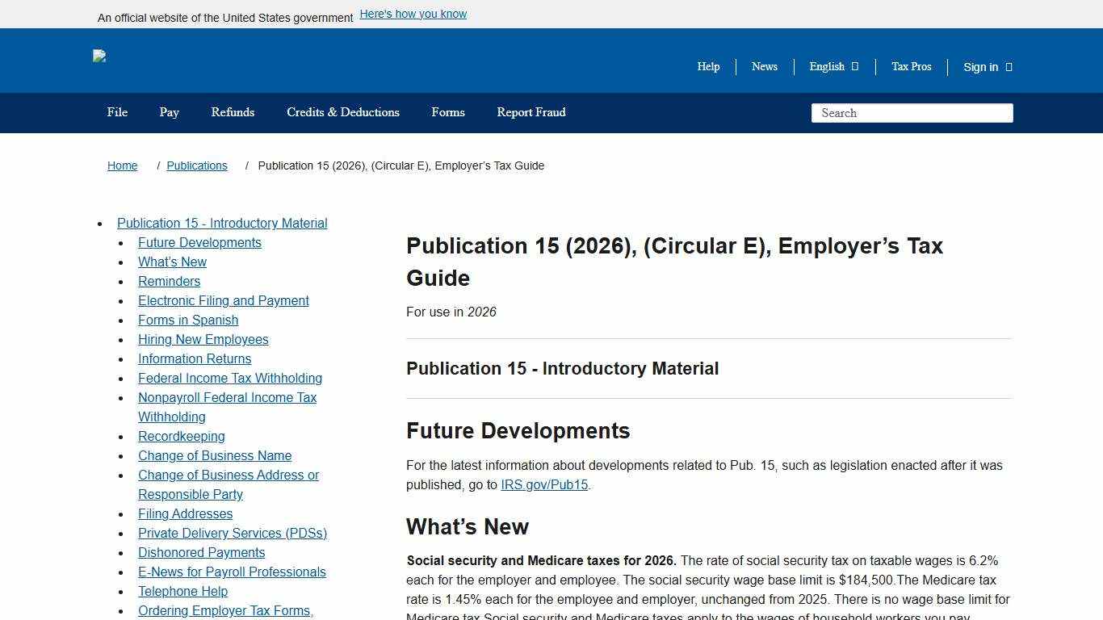Open IRS.gov/Pub15 link

[x=544, y=485]
